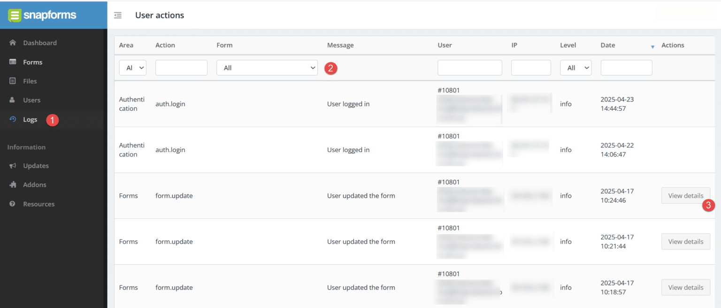Select the Forms section in the sidebar
This screenshot has width=721, height=308.
point(32,62)
